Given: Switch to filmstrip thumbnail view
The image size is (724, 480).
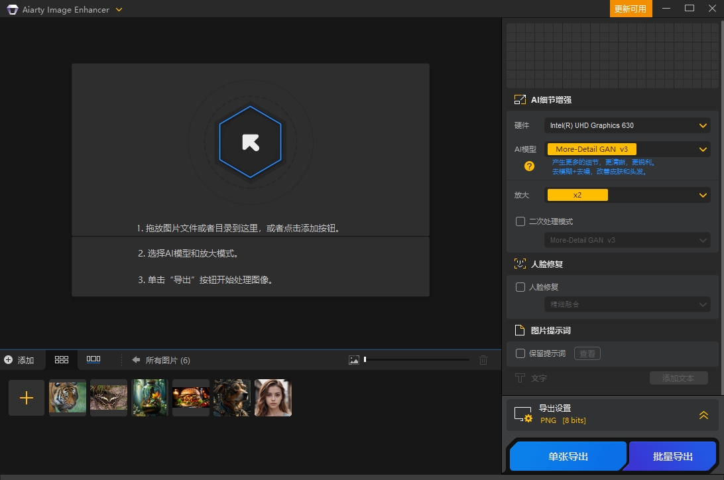Looking at the screenshot, I should [x=93, y=359].
